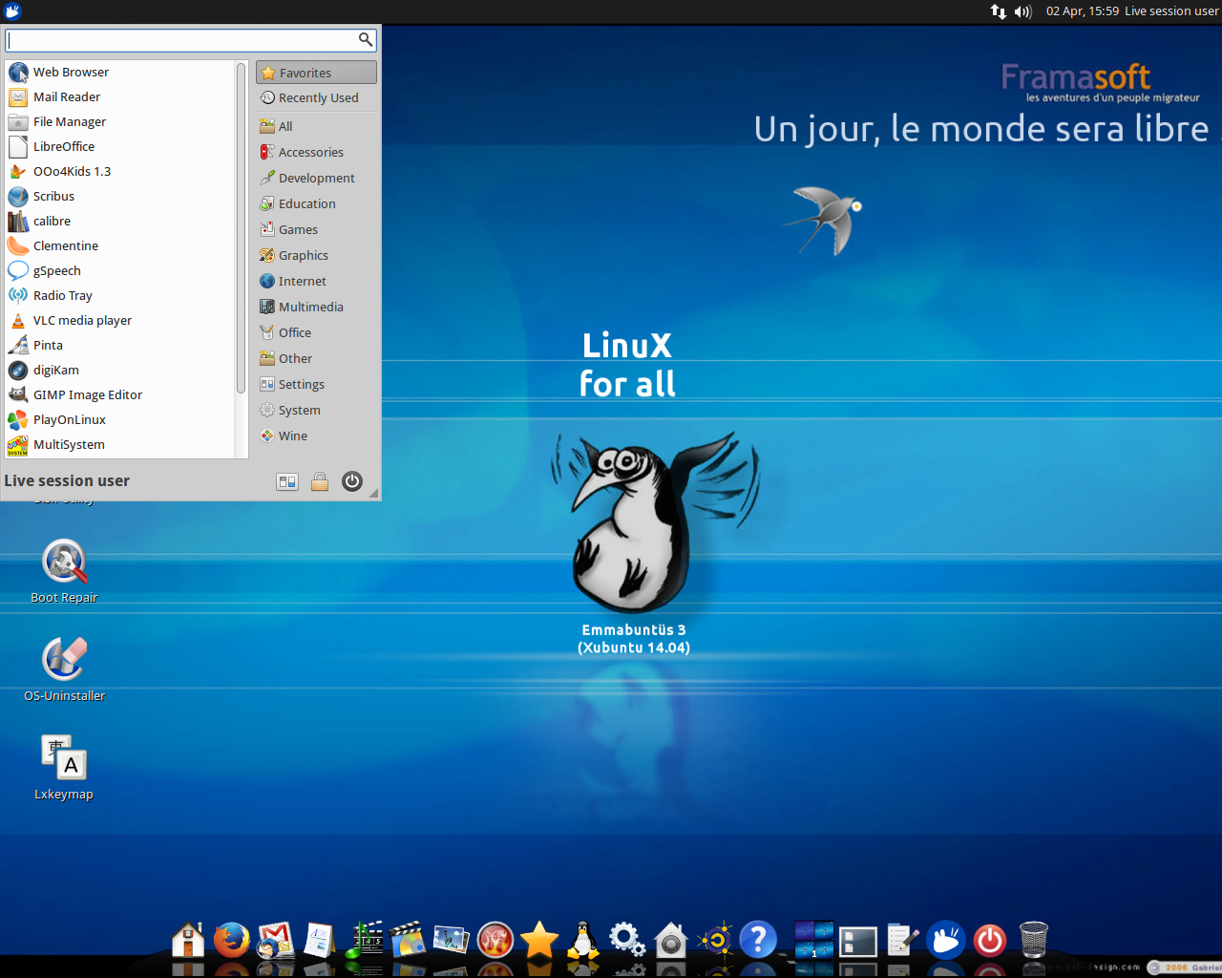Click the network connection icon in top panel

tap(999, 11)
